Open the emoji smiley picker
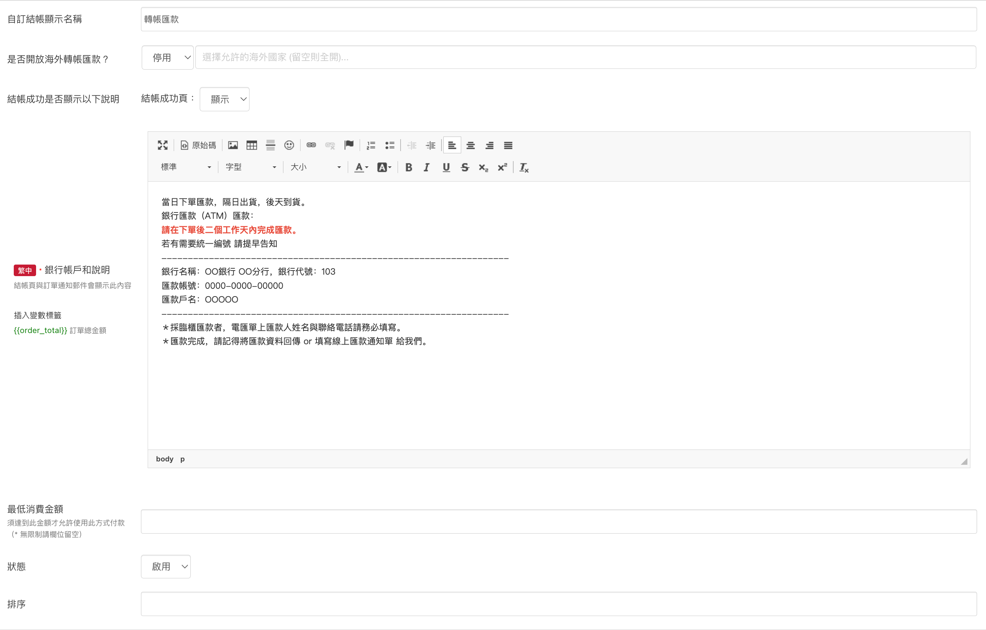 [289, 145]
